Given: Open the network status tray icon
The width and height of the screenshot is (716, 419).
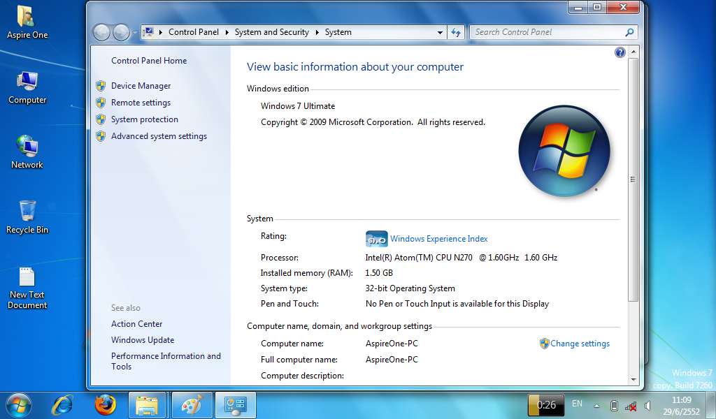Looking at the screenshot, I should 631,406.
